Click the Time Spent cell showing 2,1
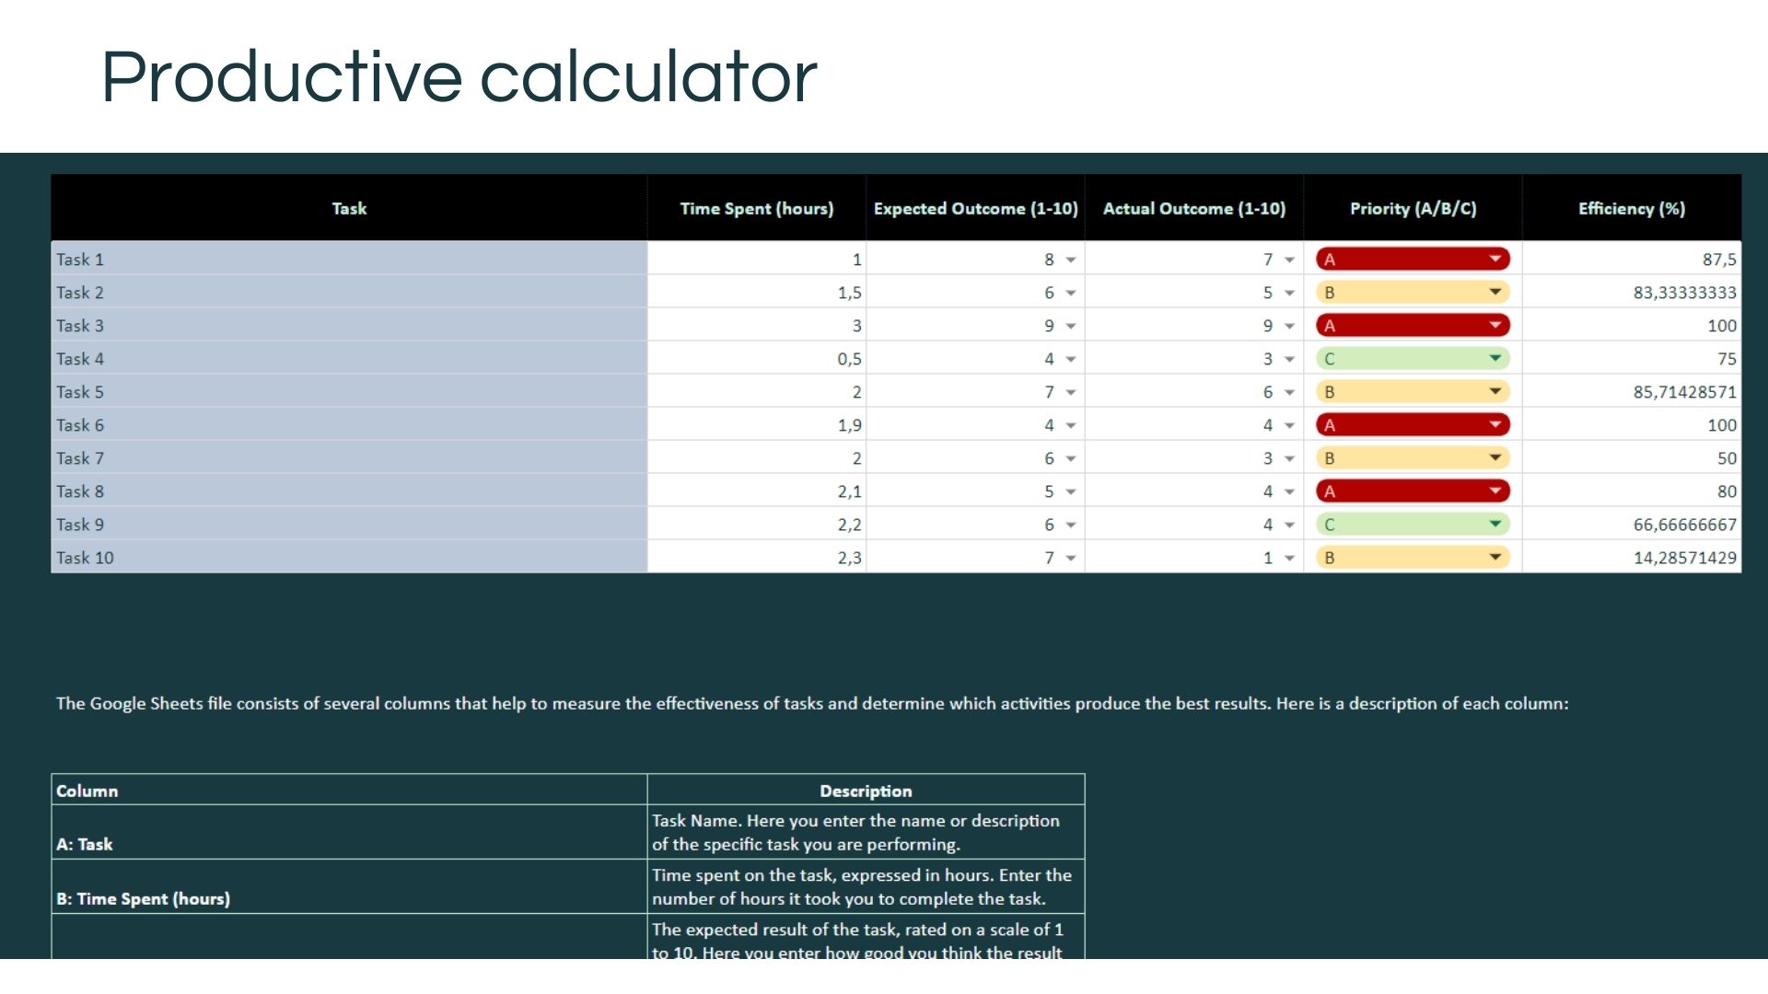Screen dimensions: 1768x994 756,491
